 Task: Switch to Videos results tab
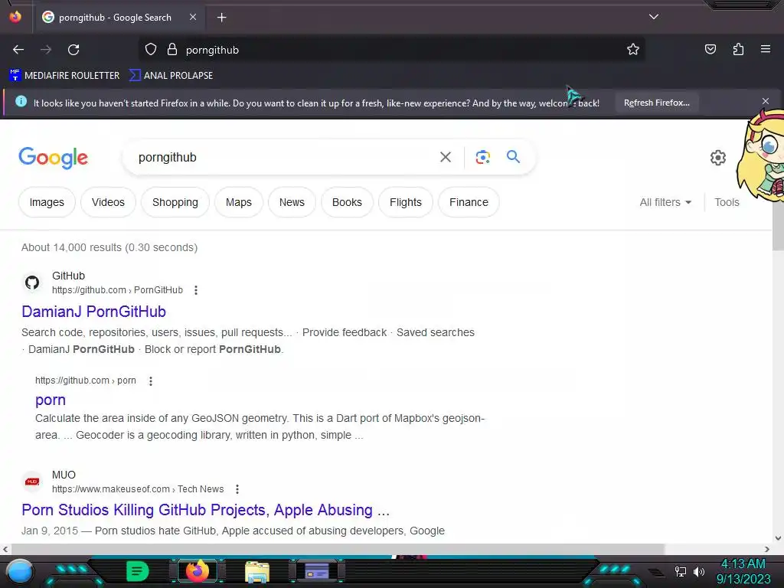point(108,202)
